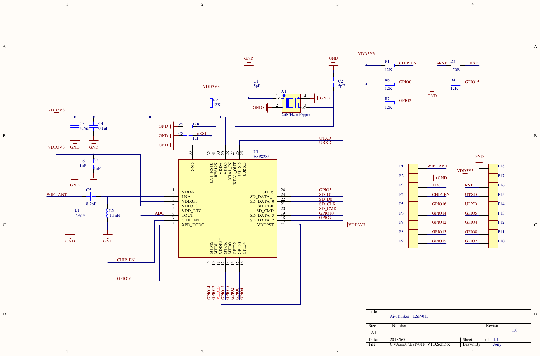Select the C5 8.2pF antenna capacitor

pyautogui.click(x=91, y=197)
